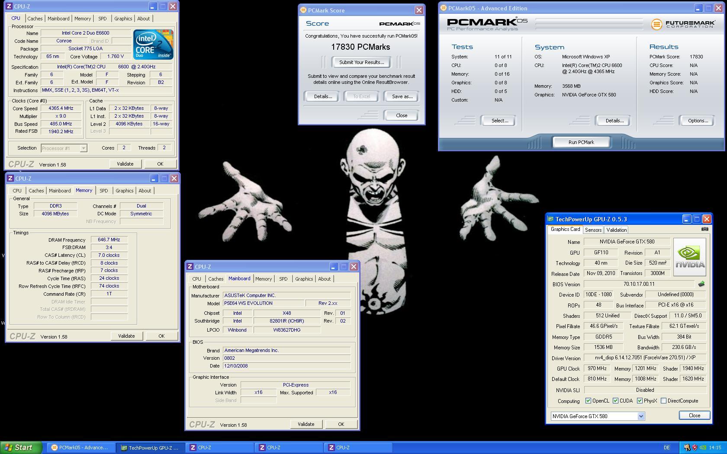727x454 pixels.
Task: Click the Core Speed value 4365.4 MHz
Action: point(61,109)
